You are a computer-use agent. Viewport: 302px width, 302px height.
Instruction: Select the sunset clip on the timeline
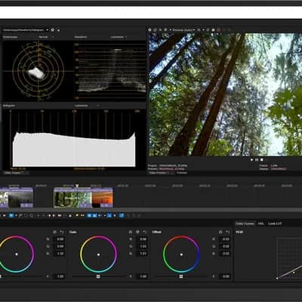(102, 198)
